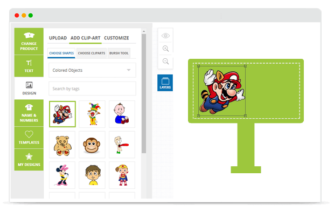Choose the teddy bear clipart thumbnail
334x211 pixels.
[62, 145]
